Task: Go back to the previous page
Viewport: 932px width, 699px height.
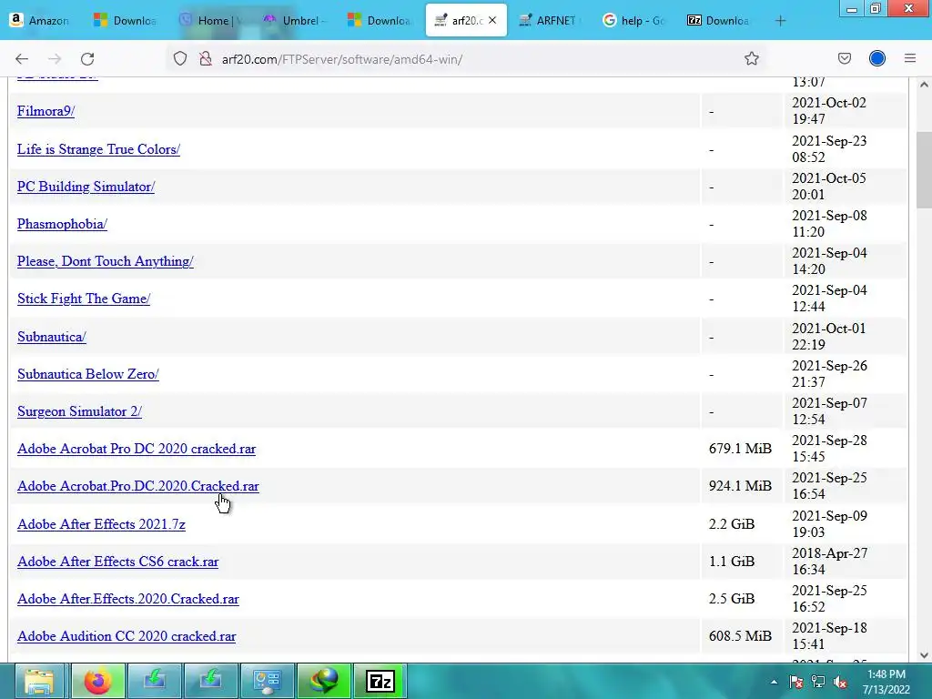Action: (x=22, y=59)
